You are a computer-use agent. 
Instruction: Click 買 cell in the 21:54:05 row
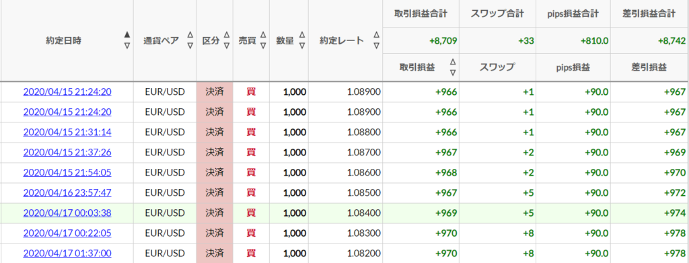(251, 173)
